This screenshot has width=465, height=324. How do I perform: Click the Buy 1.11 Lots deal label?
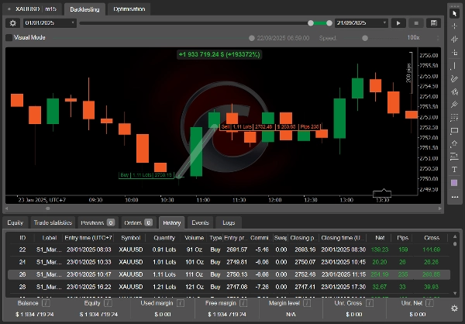pyautogui.click(x=146, y=175)
